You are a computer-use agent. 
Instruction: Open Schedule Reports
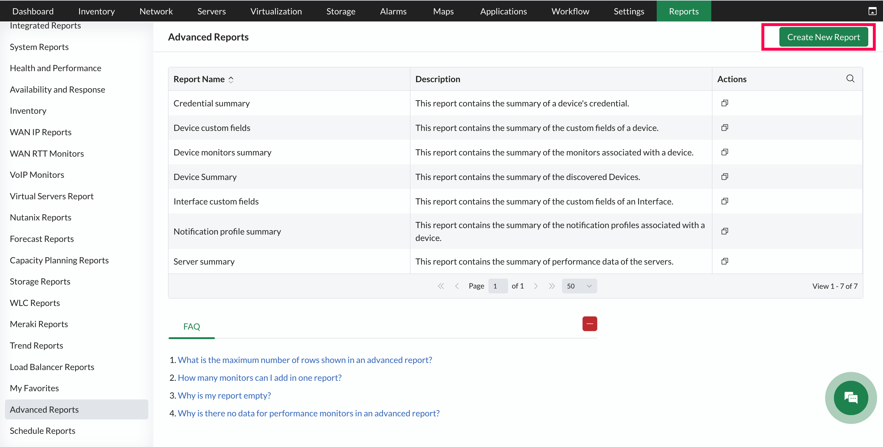coord(43,430)
